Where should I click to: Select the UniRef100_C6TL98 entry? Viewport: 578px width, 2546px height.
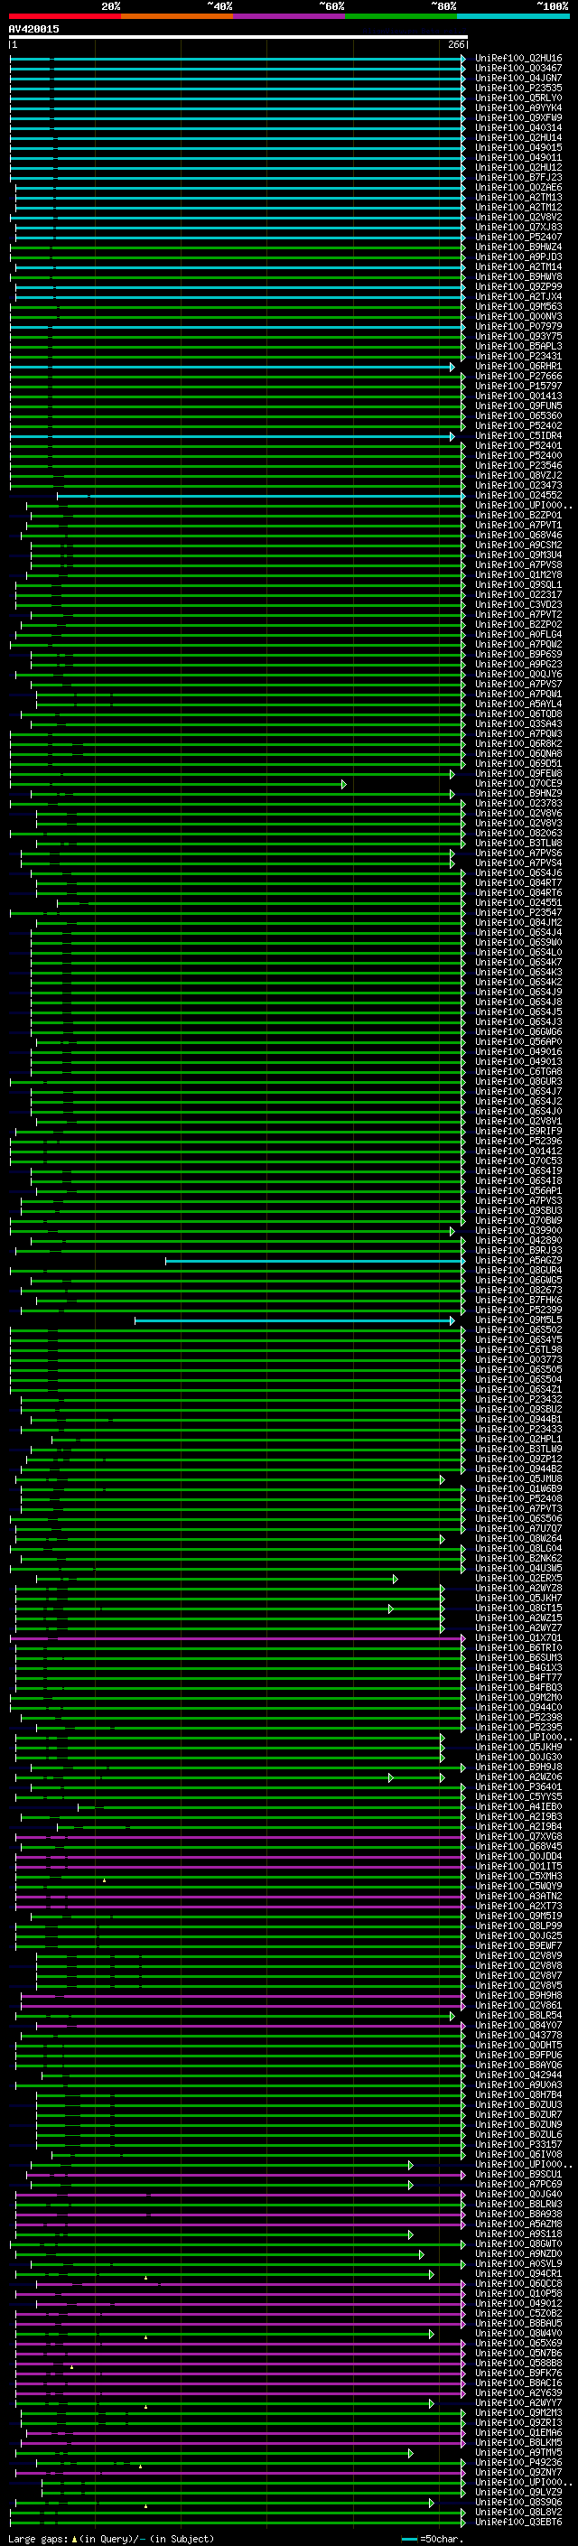518,1350
